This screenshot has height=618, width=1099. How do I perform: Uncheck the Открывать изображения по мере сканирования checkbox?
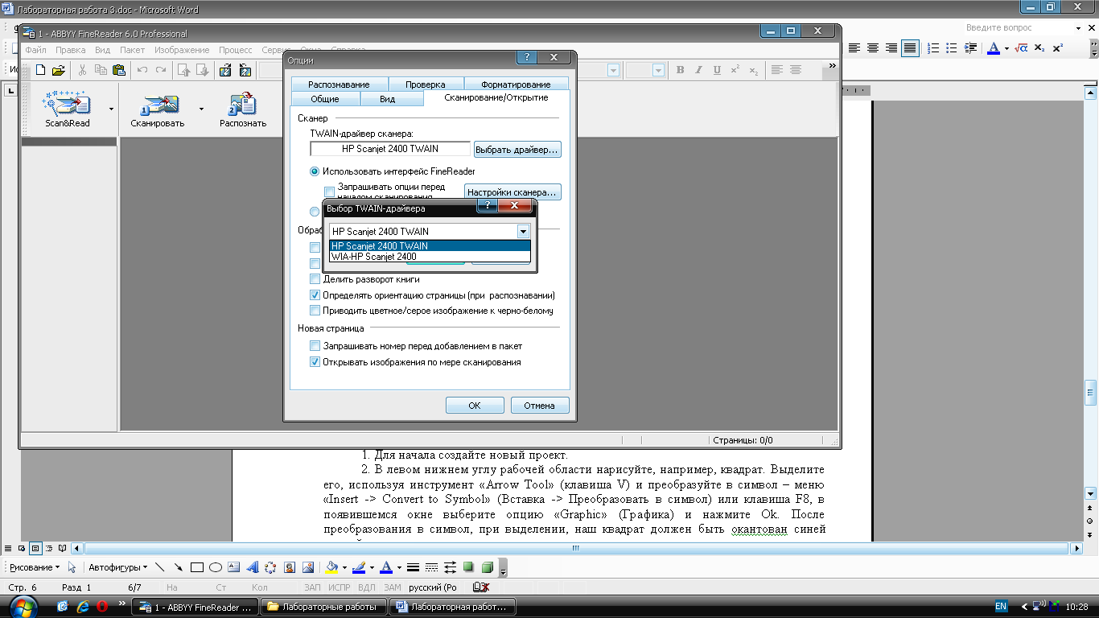(x=315, y=362)
